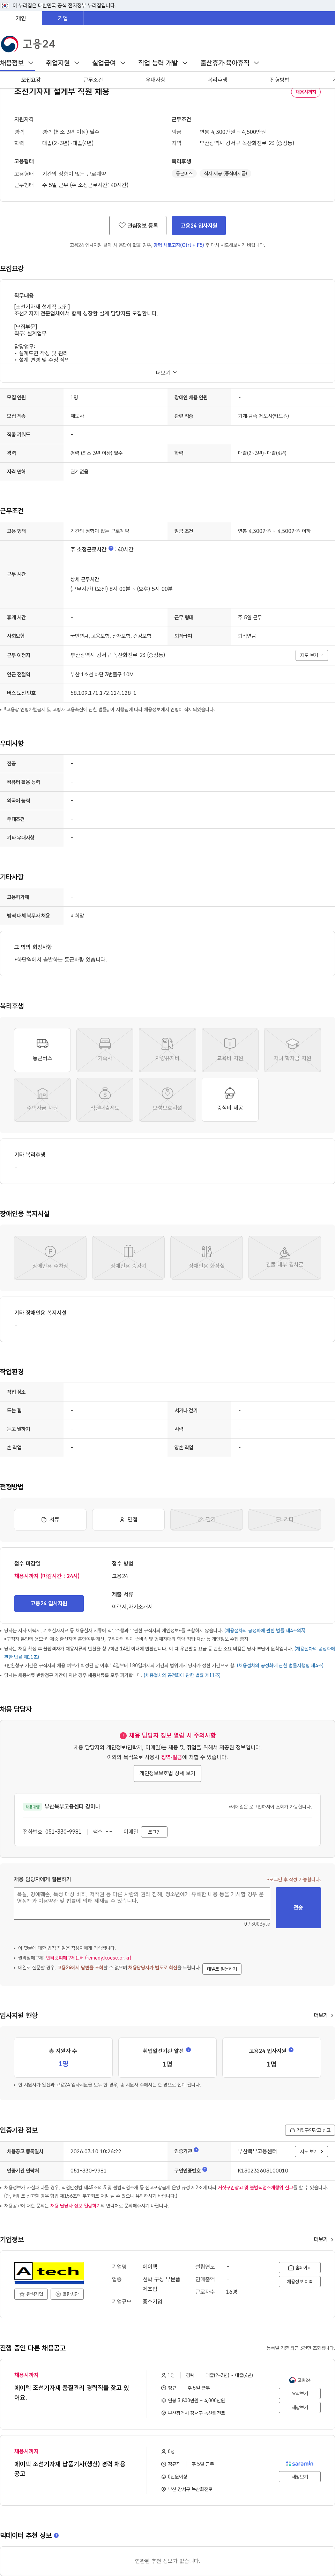This screenshot has width=335, height=2576.
Task: Expand the 실업급여 menu
Action: pyautogui.click(x=109, y=63)
